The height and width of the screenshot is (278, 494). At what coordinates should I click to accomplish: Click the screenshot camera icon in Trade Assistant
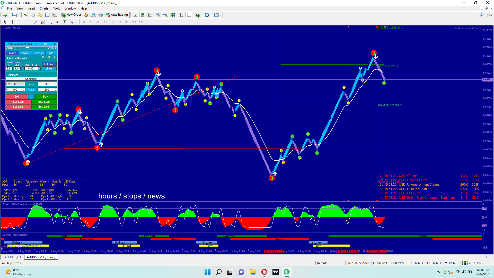pyautogui.click(x=45, y=44)
